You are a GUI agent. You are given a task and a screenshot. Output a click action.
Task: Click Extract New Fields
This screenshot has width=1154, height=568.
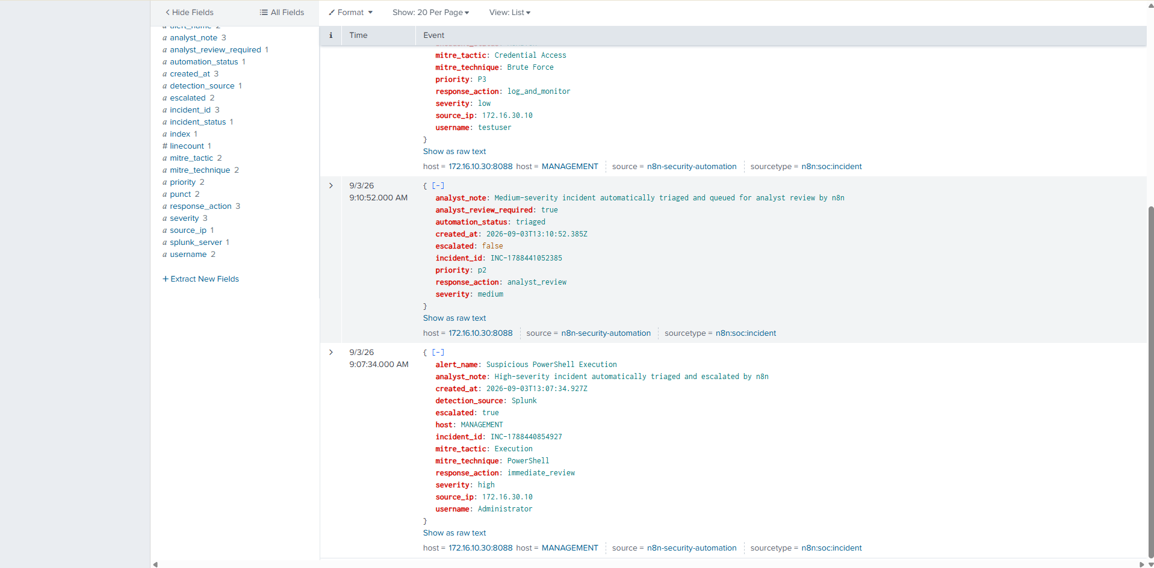coord(200,279)
